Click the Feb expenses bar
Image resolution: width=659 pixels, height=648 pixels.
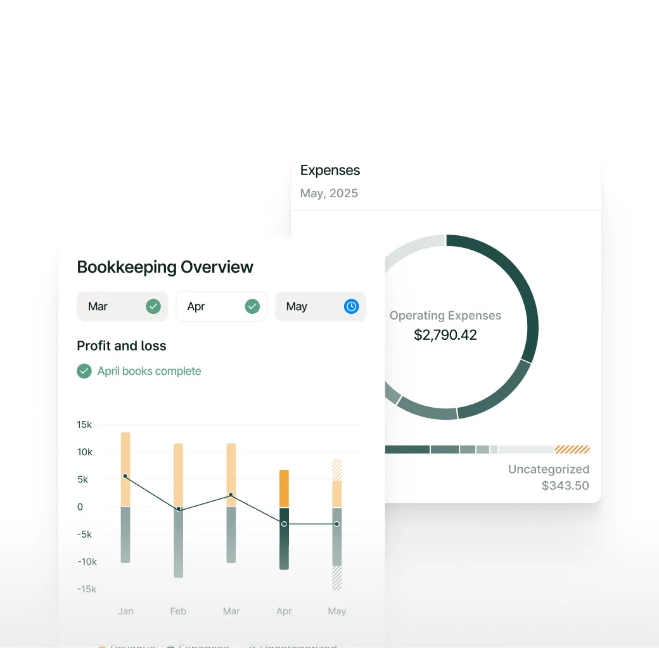179,543
